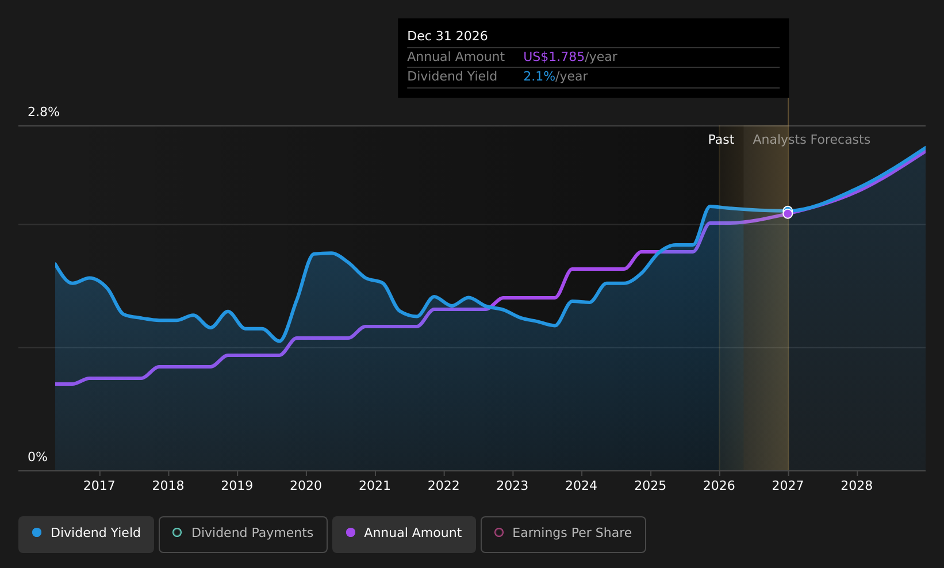This screenshot has width=944, height=568.
Task: Click the purple Annual Amount data point
Action: pyautogui.click(x=788, y=214)
